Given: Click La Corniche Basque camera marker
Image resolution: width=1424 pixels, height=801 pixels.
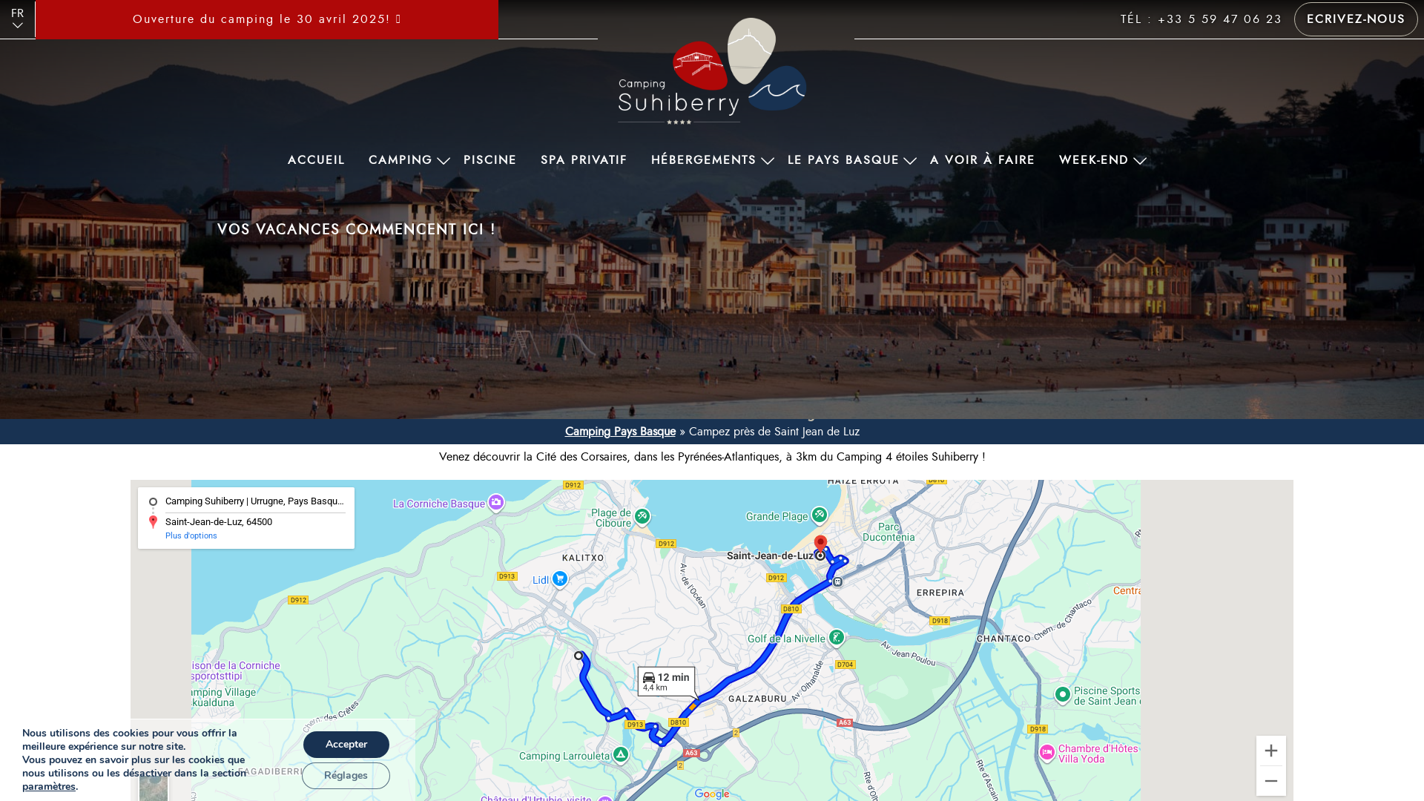Looking at the screenshot, I should [x=496, y=503].
